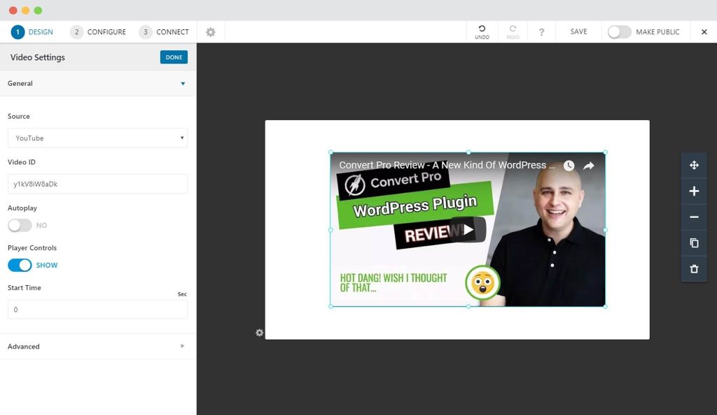Open the Source YouTube dropdown
This screenshot has height=415, width=717.
[97, 138]
